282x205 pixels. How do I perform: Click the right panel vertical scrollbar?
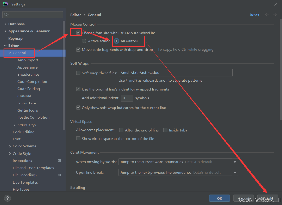tap(281, 69)
